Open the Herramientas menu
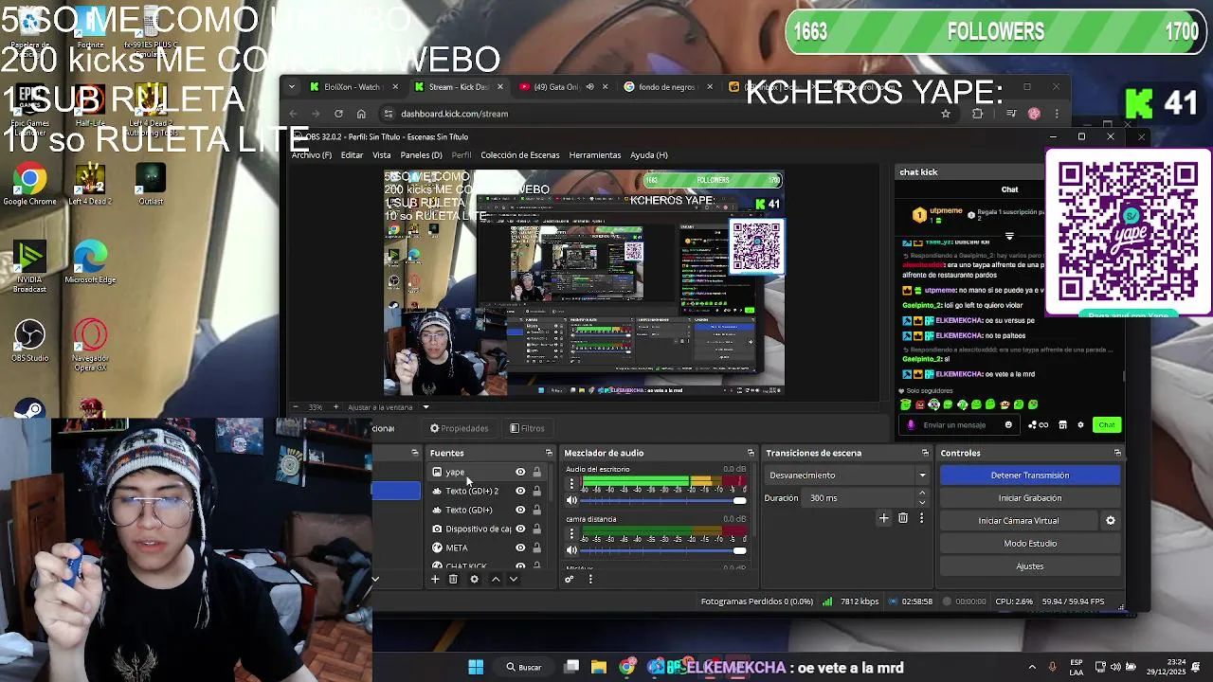 tap(595, 155)
